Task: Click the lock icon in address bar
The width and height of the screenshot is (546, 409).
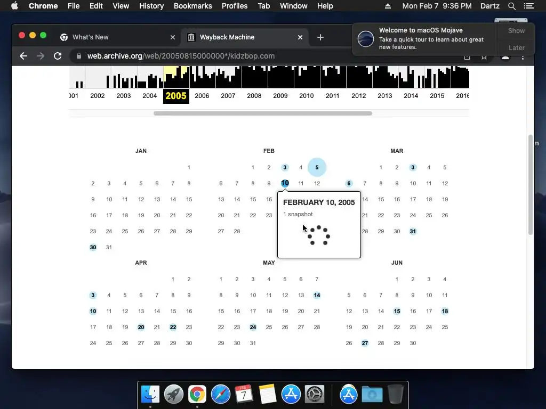Action: click(x=79, y=56)
